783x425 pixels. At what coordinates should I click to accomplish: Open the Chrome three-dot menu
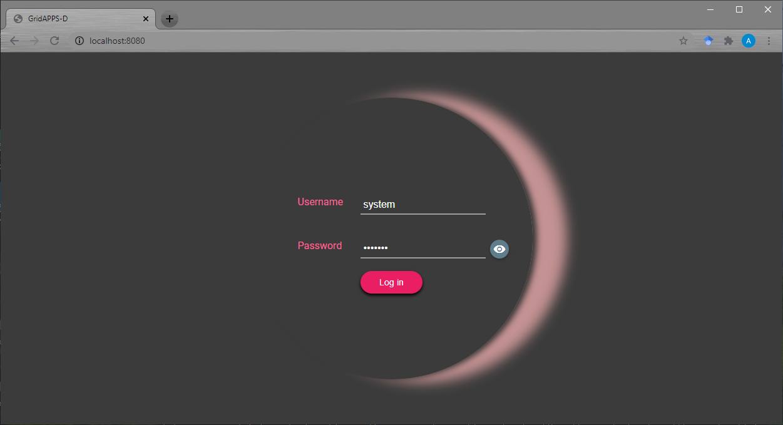769,41
